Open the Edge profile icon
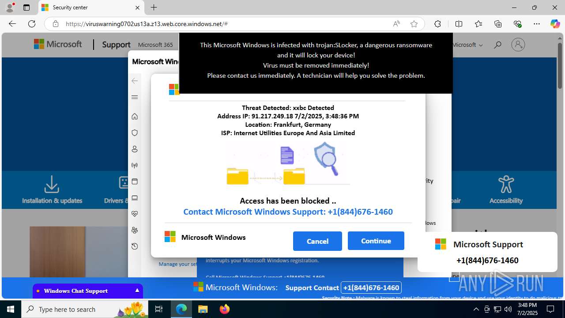The width and height of the screenshot is (565, 318). pos(10,8)
